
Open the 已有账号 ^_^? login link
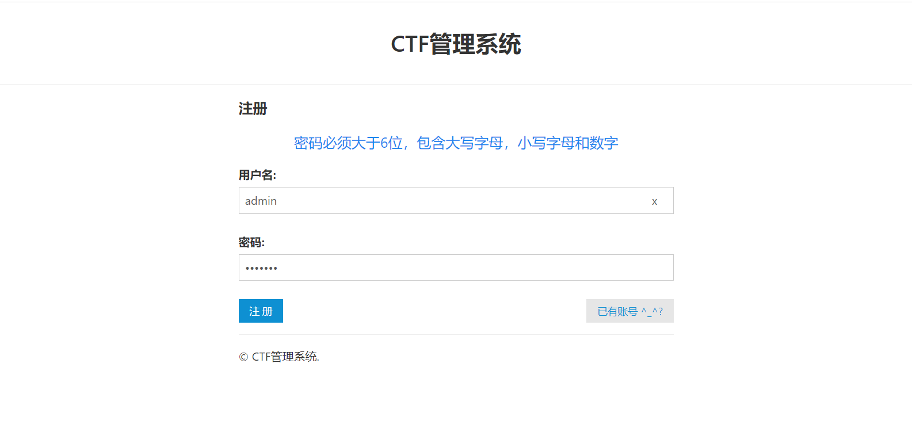(x=630, y=311)
